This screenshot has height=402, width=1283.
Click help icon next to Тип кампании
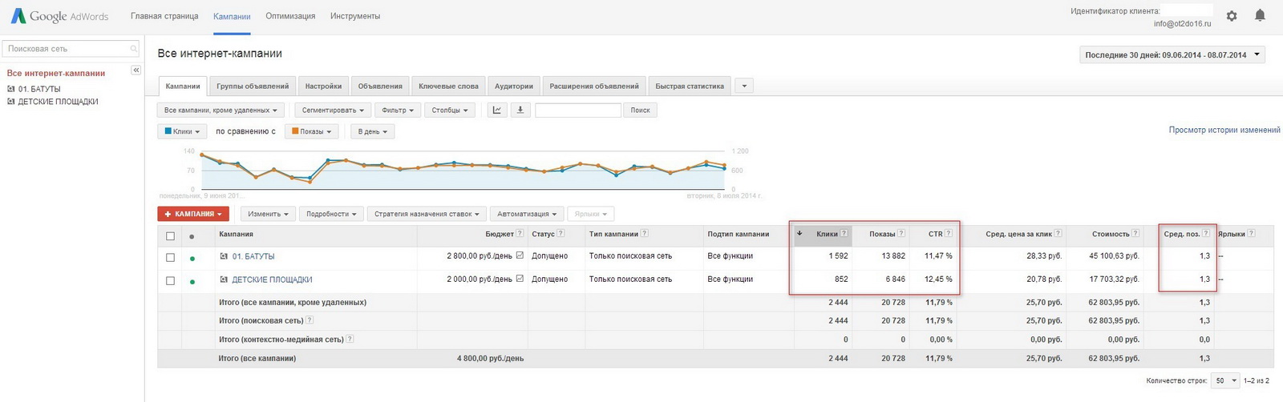coord(645,234)
